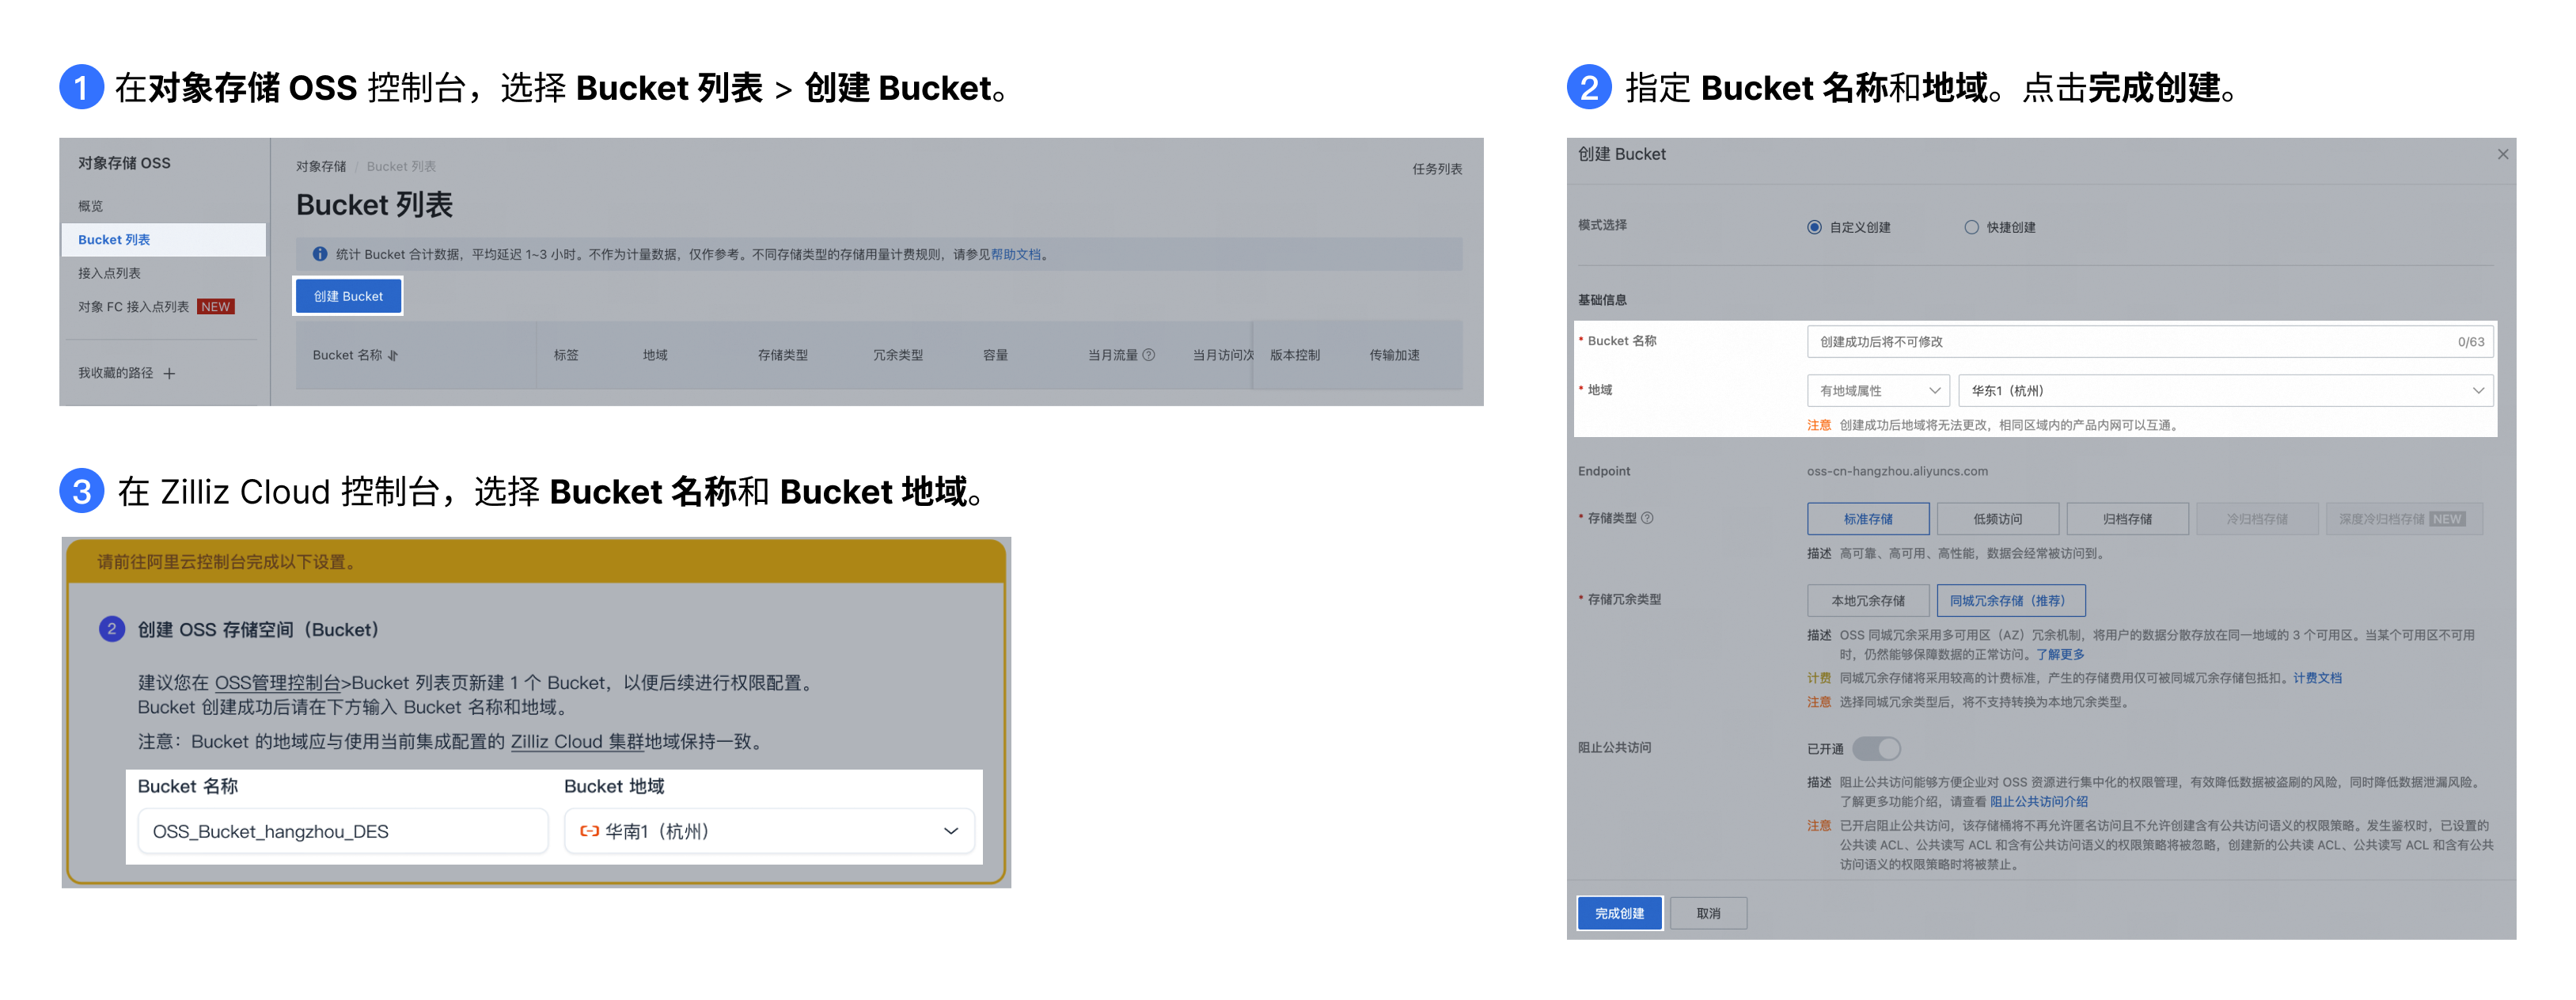Click the plus icon beside 我收藏的路径
Viewport: 2576px width, 1000px height.
[169, 374]
